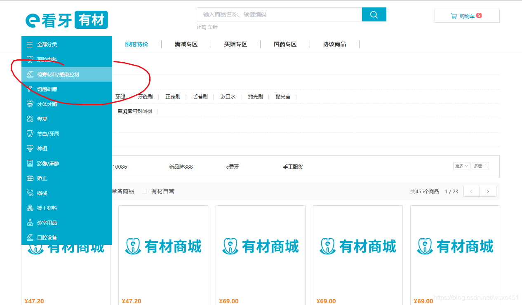522x305 pixels.
Task: Open 修复 category in sidebar
Action: click(x=67, y=119)
